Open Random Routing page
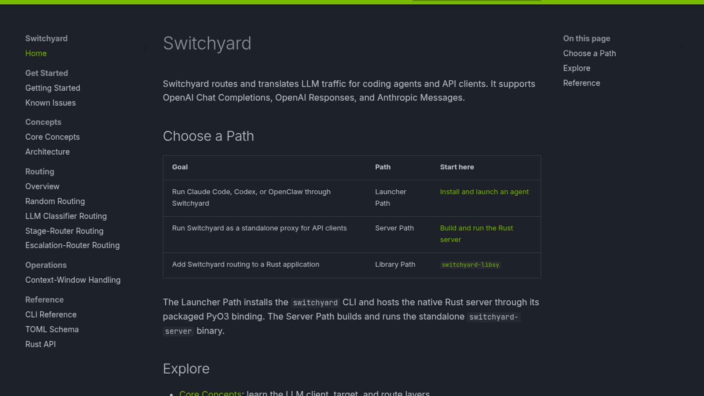The width and height of the screenshot is (704, 396). coord(55,201)
